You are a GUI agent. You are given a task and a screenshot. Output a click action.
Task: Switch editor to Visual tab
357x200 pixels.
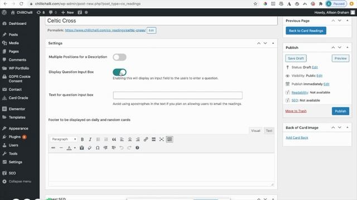pos(255,131)
